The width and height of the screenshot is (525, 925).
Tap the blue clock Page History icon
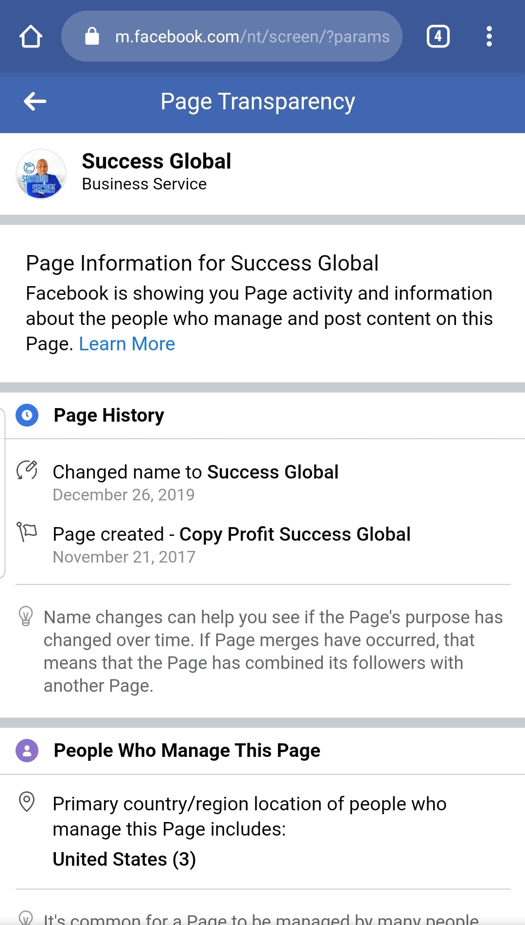[27, 415]
